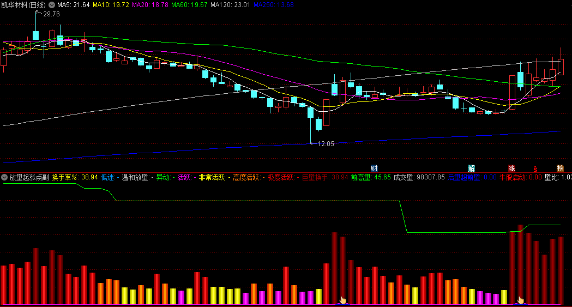Select the MA120: 23.01 label

231,5
